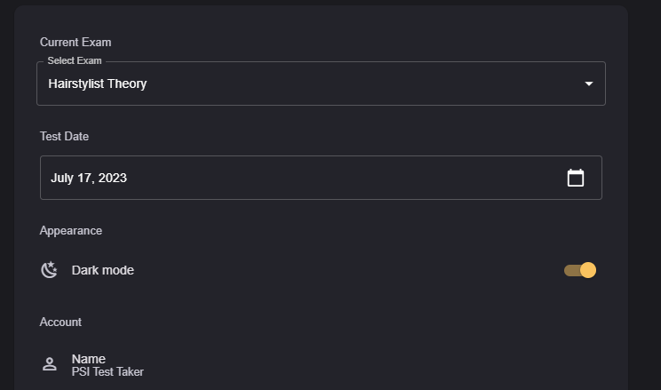Click the Account section heading

[x=60, y=322]
